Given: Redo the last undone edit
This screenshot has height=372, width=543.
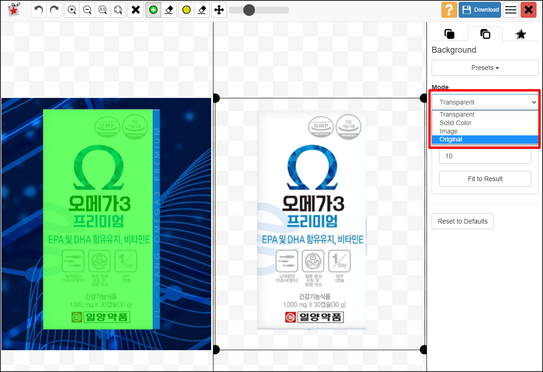Looking at the screenshot, I should pyautogui.click(x=55, y=10).
